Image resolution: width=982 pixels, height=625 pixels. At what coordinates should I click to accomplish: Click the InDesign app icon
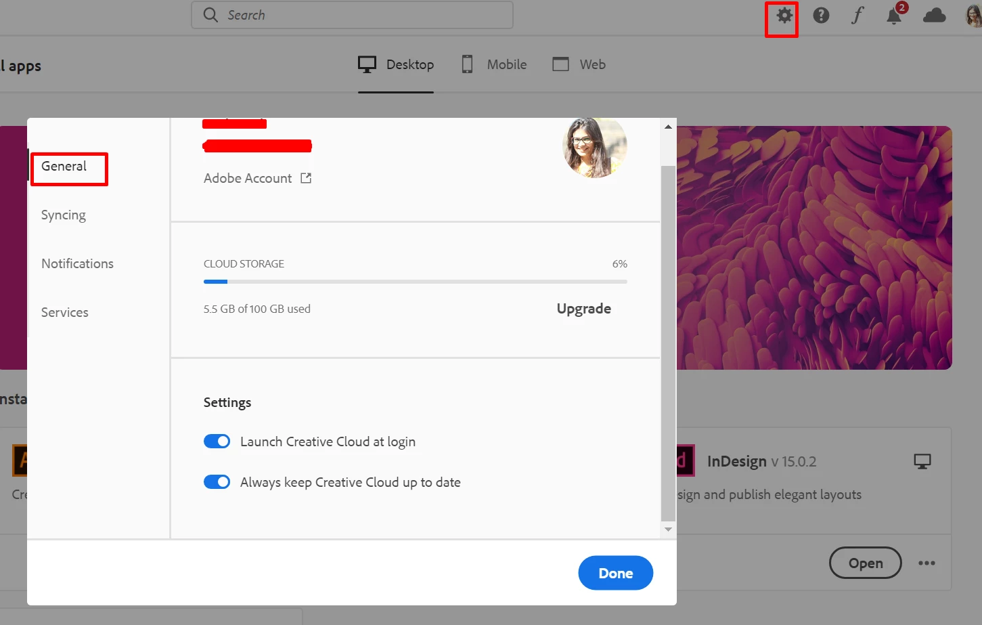tap(686, 461)
